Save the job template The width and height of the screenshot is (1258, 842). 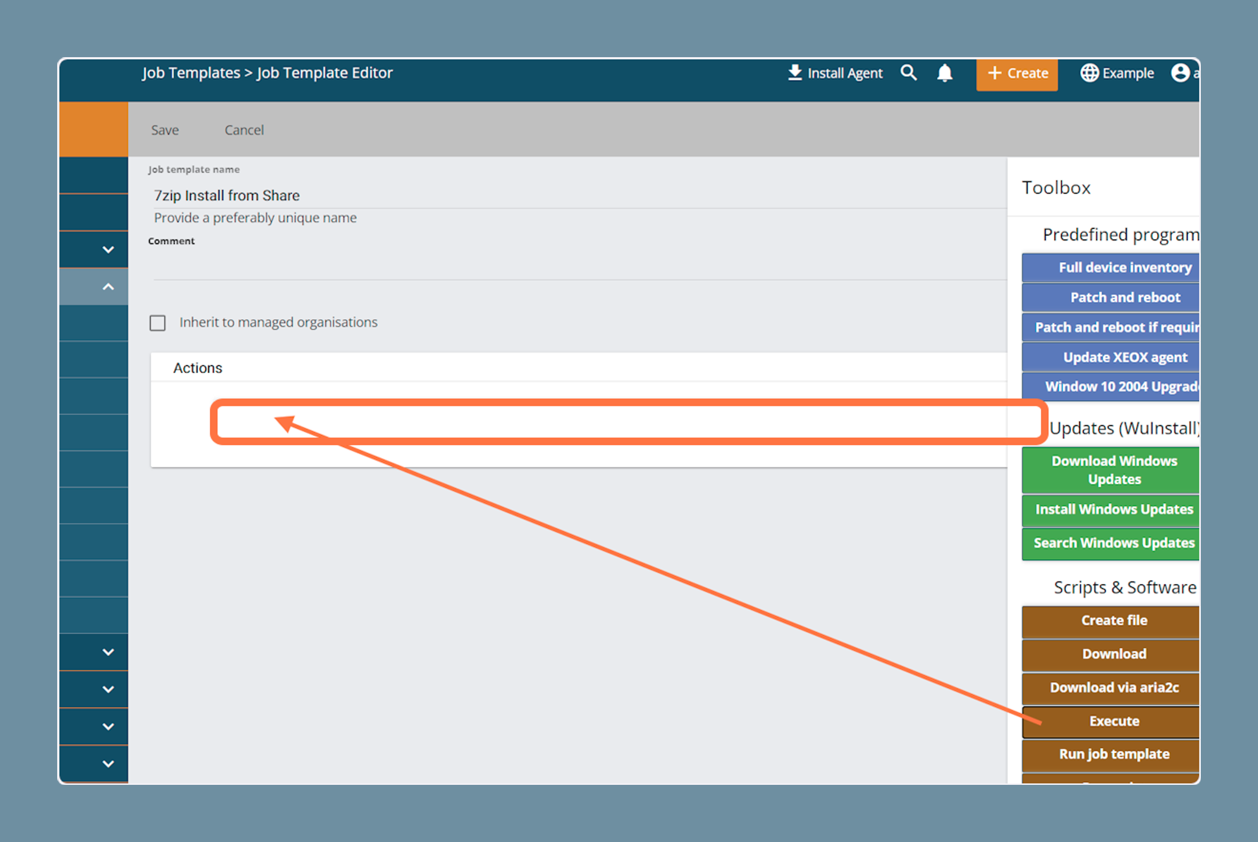(x=165, y=130)
